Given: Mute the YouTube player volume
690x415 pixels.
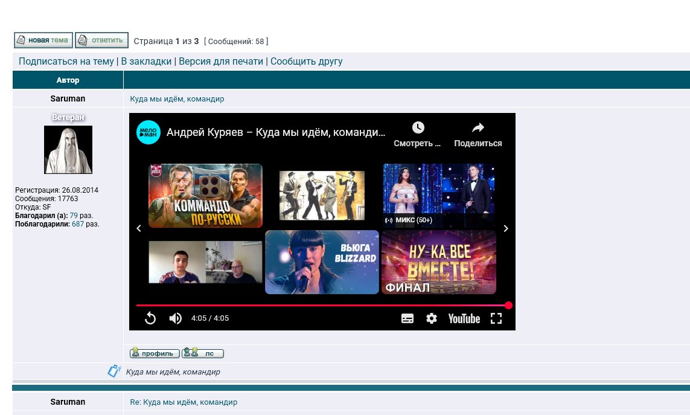Looking at the screenshot, I should [x=175, y=318].
